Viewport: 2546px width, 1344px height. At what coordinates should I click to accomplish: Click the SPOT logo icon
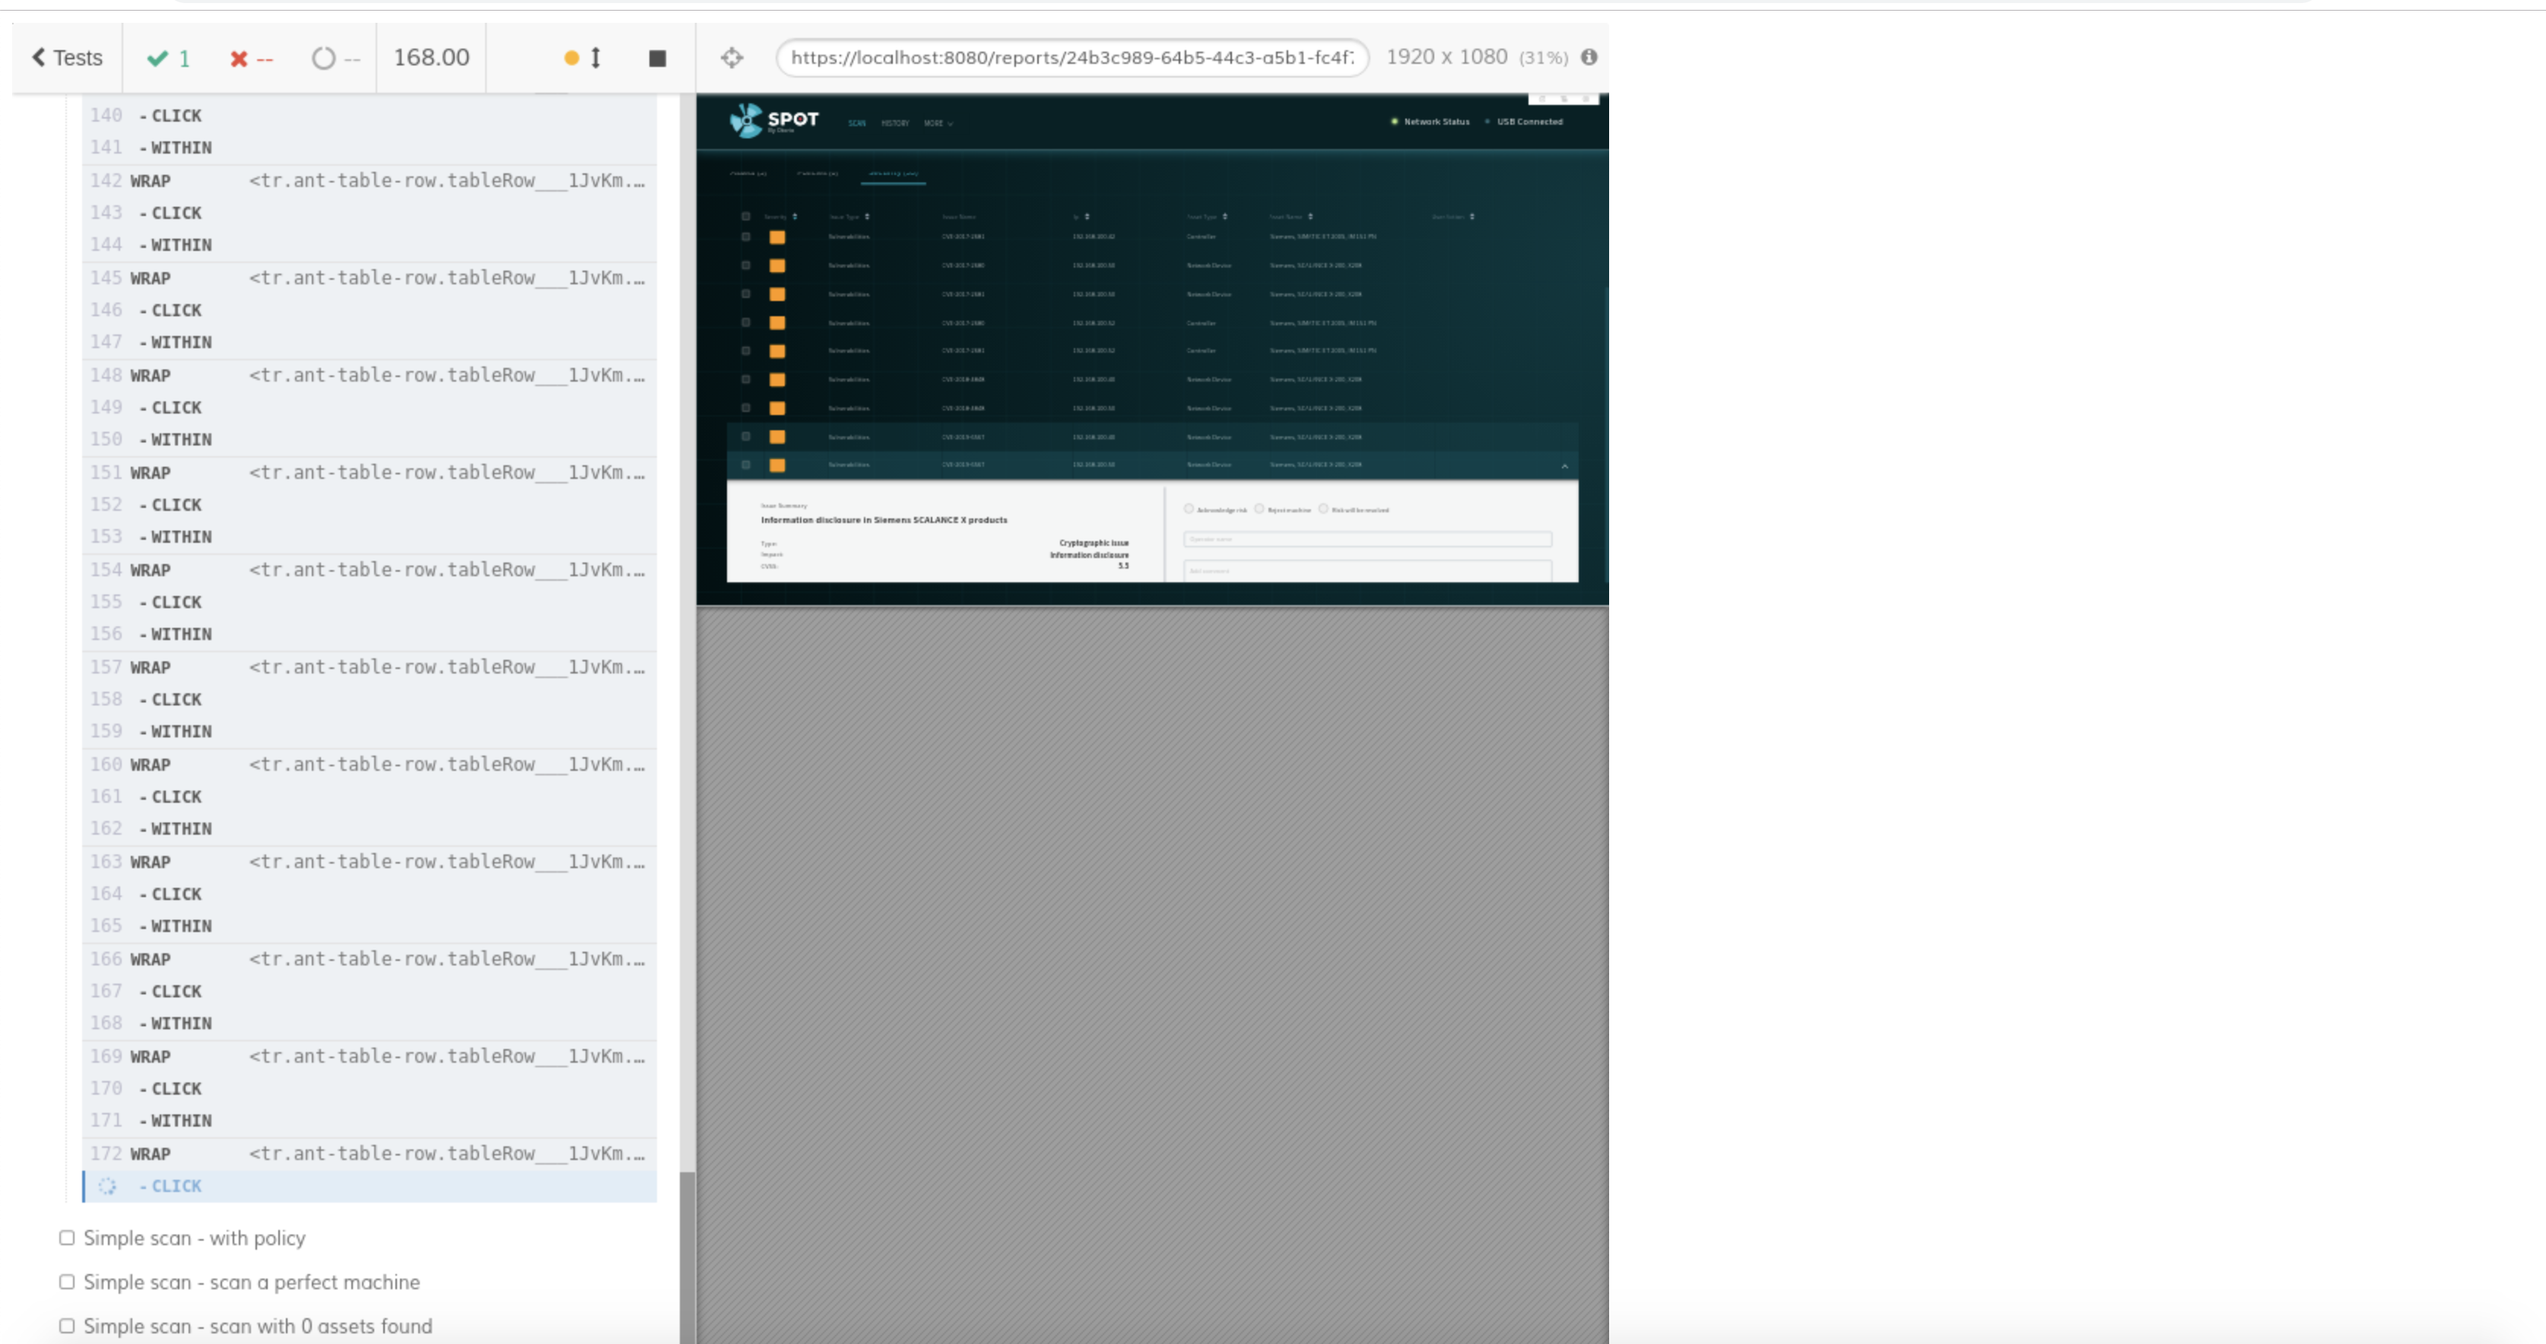click(x=749, y=121)
